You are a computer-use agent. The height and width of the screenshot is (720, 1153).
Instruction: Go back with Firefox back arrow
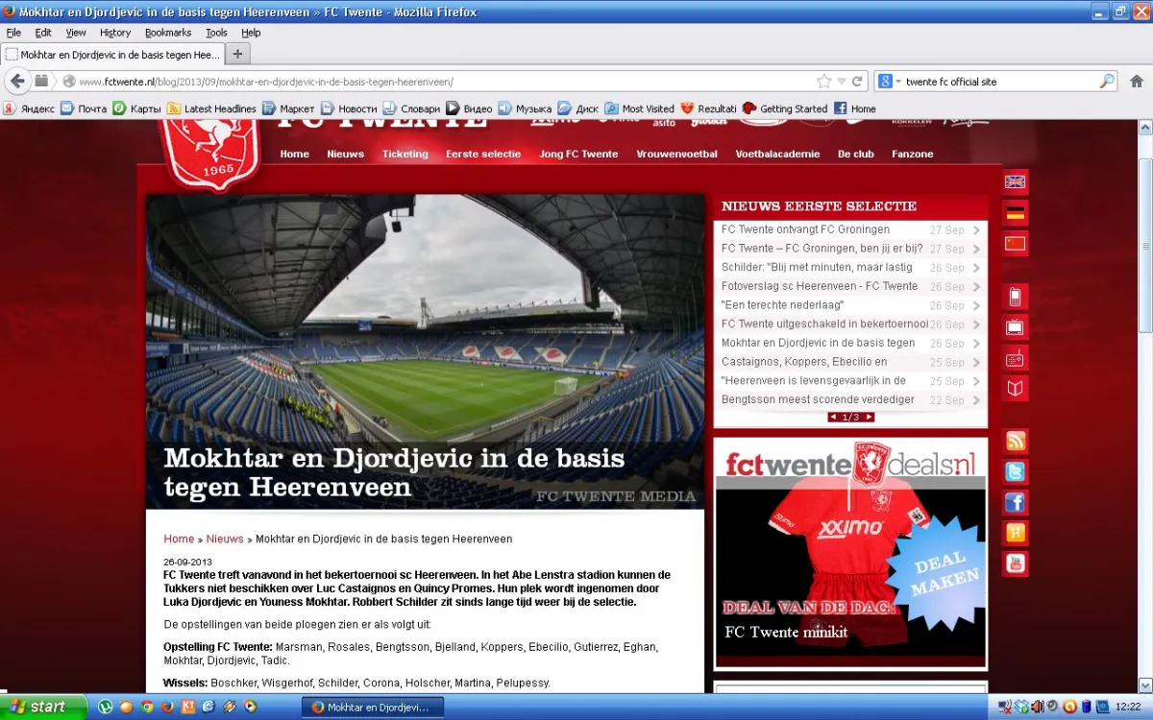coord(17,82)
